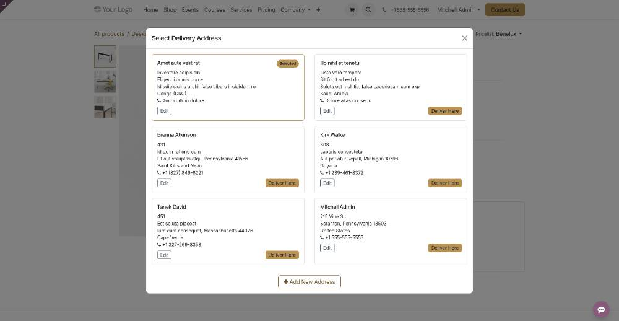
Task: Deliver to Tanek David's address
Action: [x=282, y=255]
